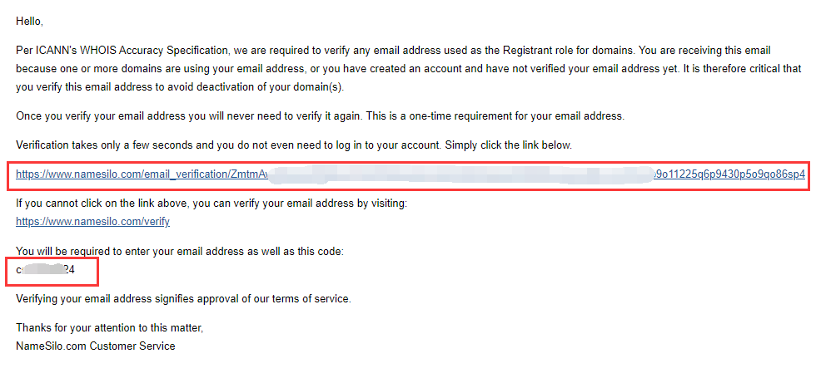Click the "Hello," greeting line
Screen dimensions: 816x373
[29, 21]
